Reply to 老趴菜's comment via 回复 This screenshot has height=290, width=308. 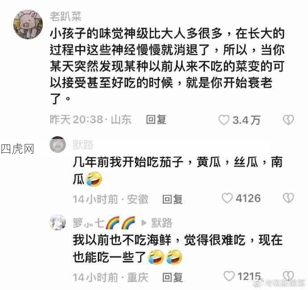point(156,120)
